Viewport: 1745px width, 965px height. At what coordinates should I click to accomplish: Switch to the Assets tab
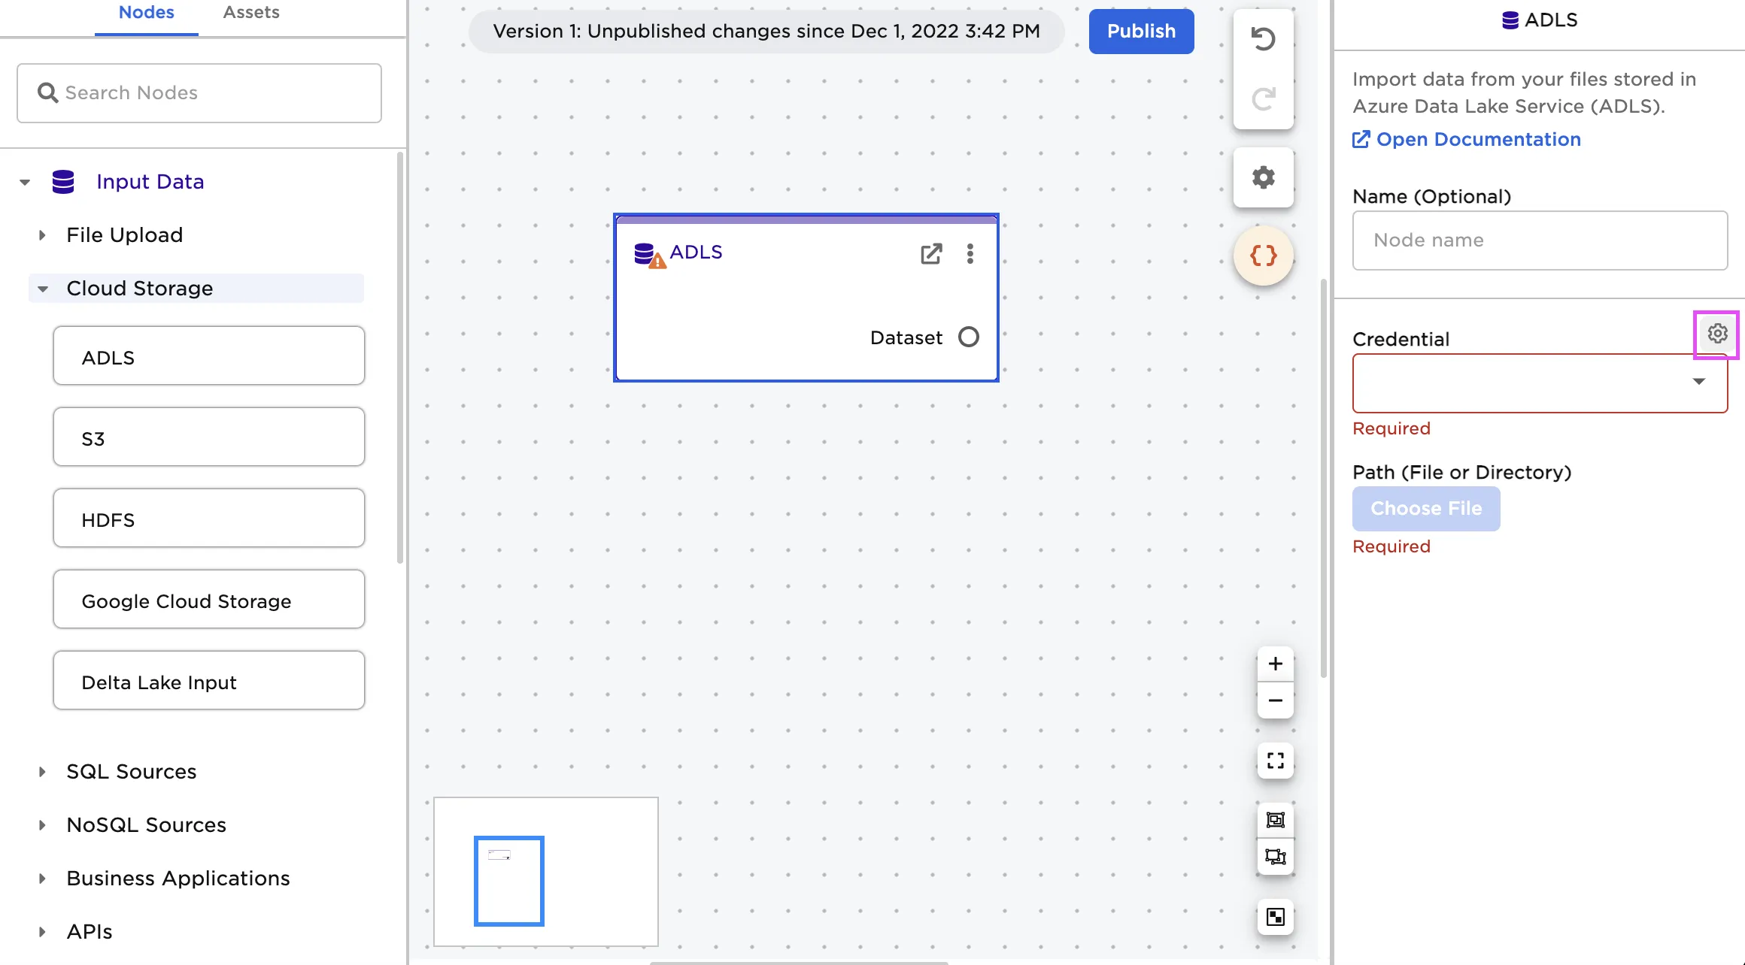pos(250,13)
